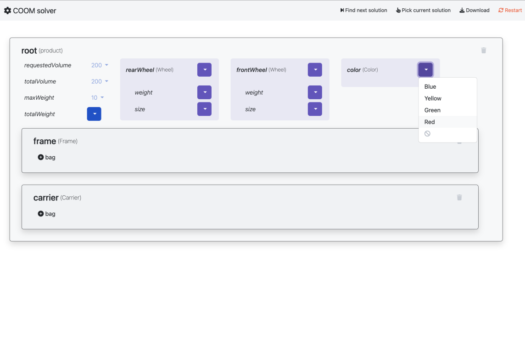Viewport: 525px width, 358px height.
Task: Choose Blue from the color list
Action: 430,86
